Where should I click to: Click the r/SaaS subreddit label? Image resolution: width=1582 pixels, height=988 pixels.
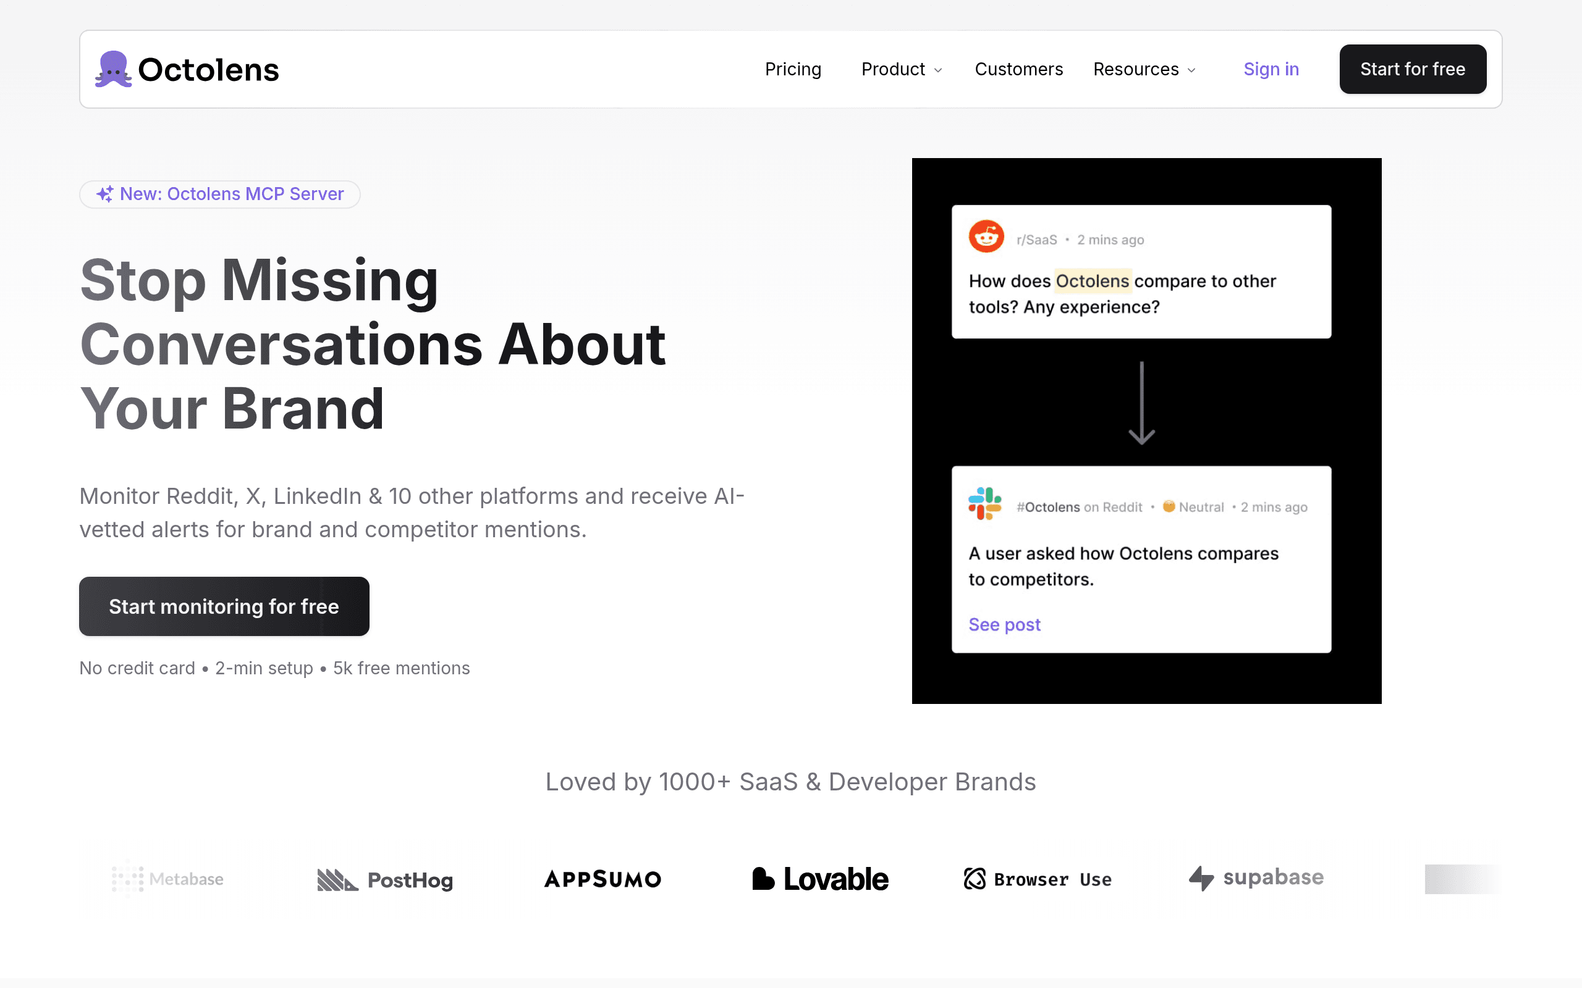[1037, 240]
